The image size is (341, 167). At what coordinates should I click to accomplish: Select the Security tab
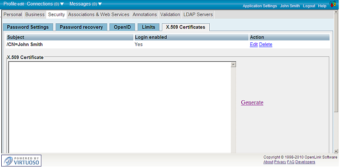(x=57, y=14)
